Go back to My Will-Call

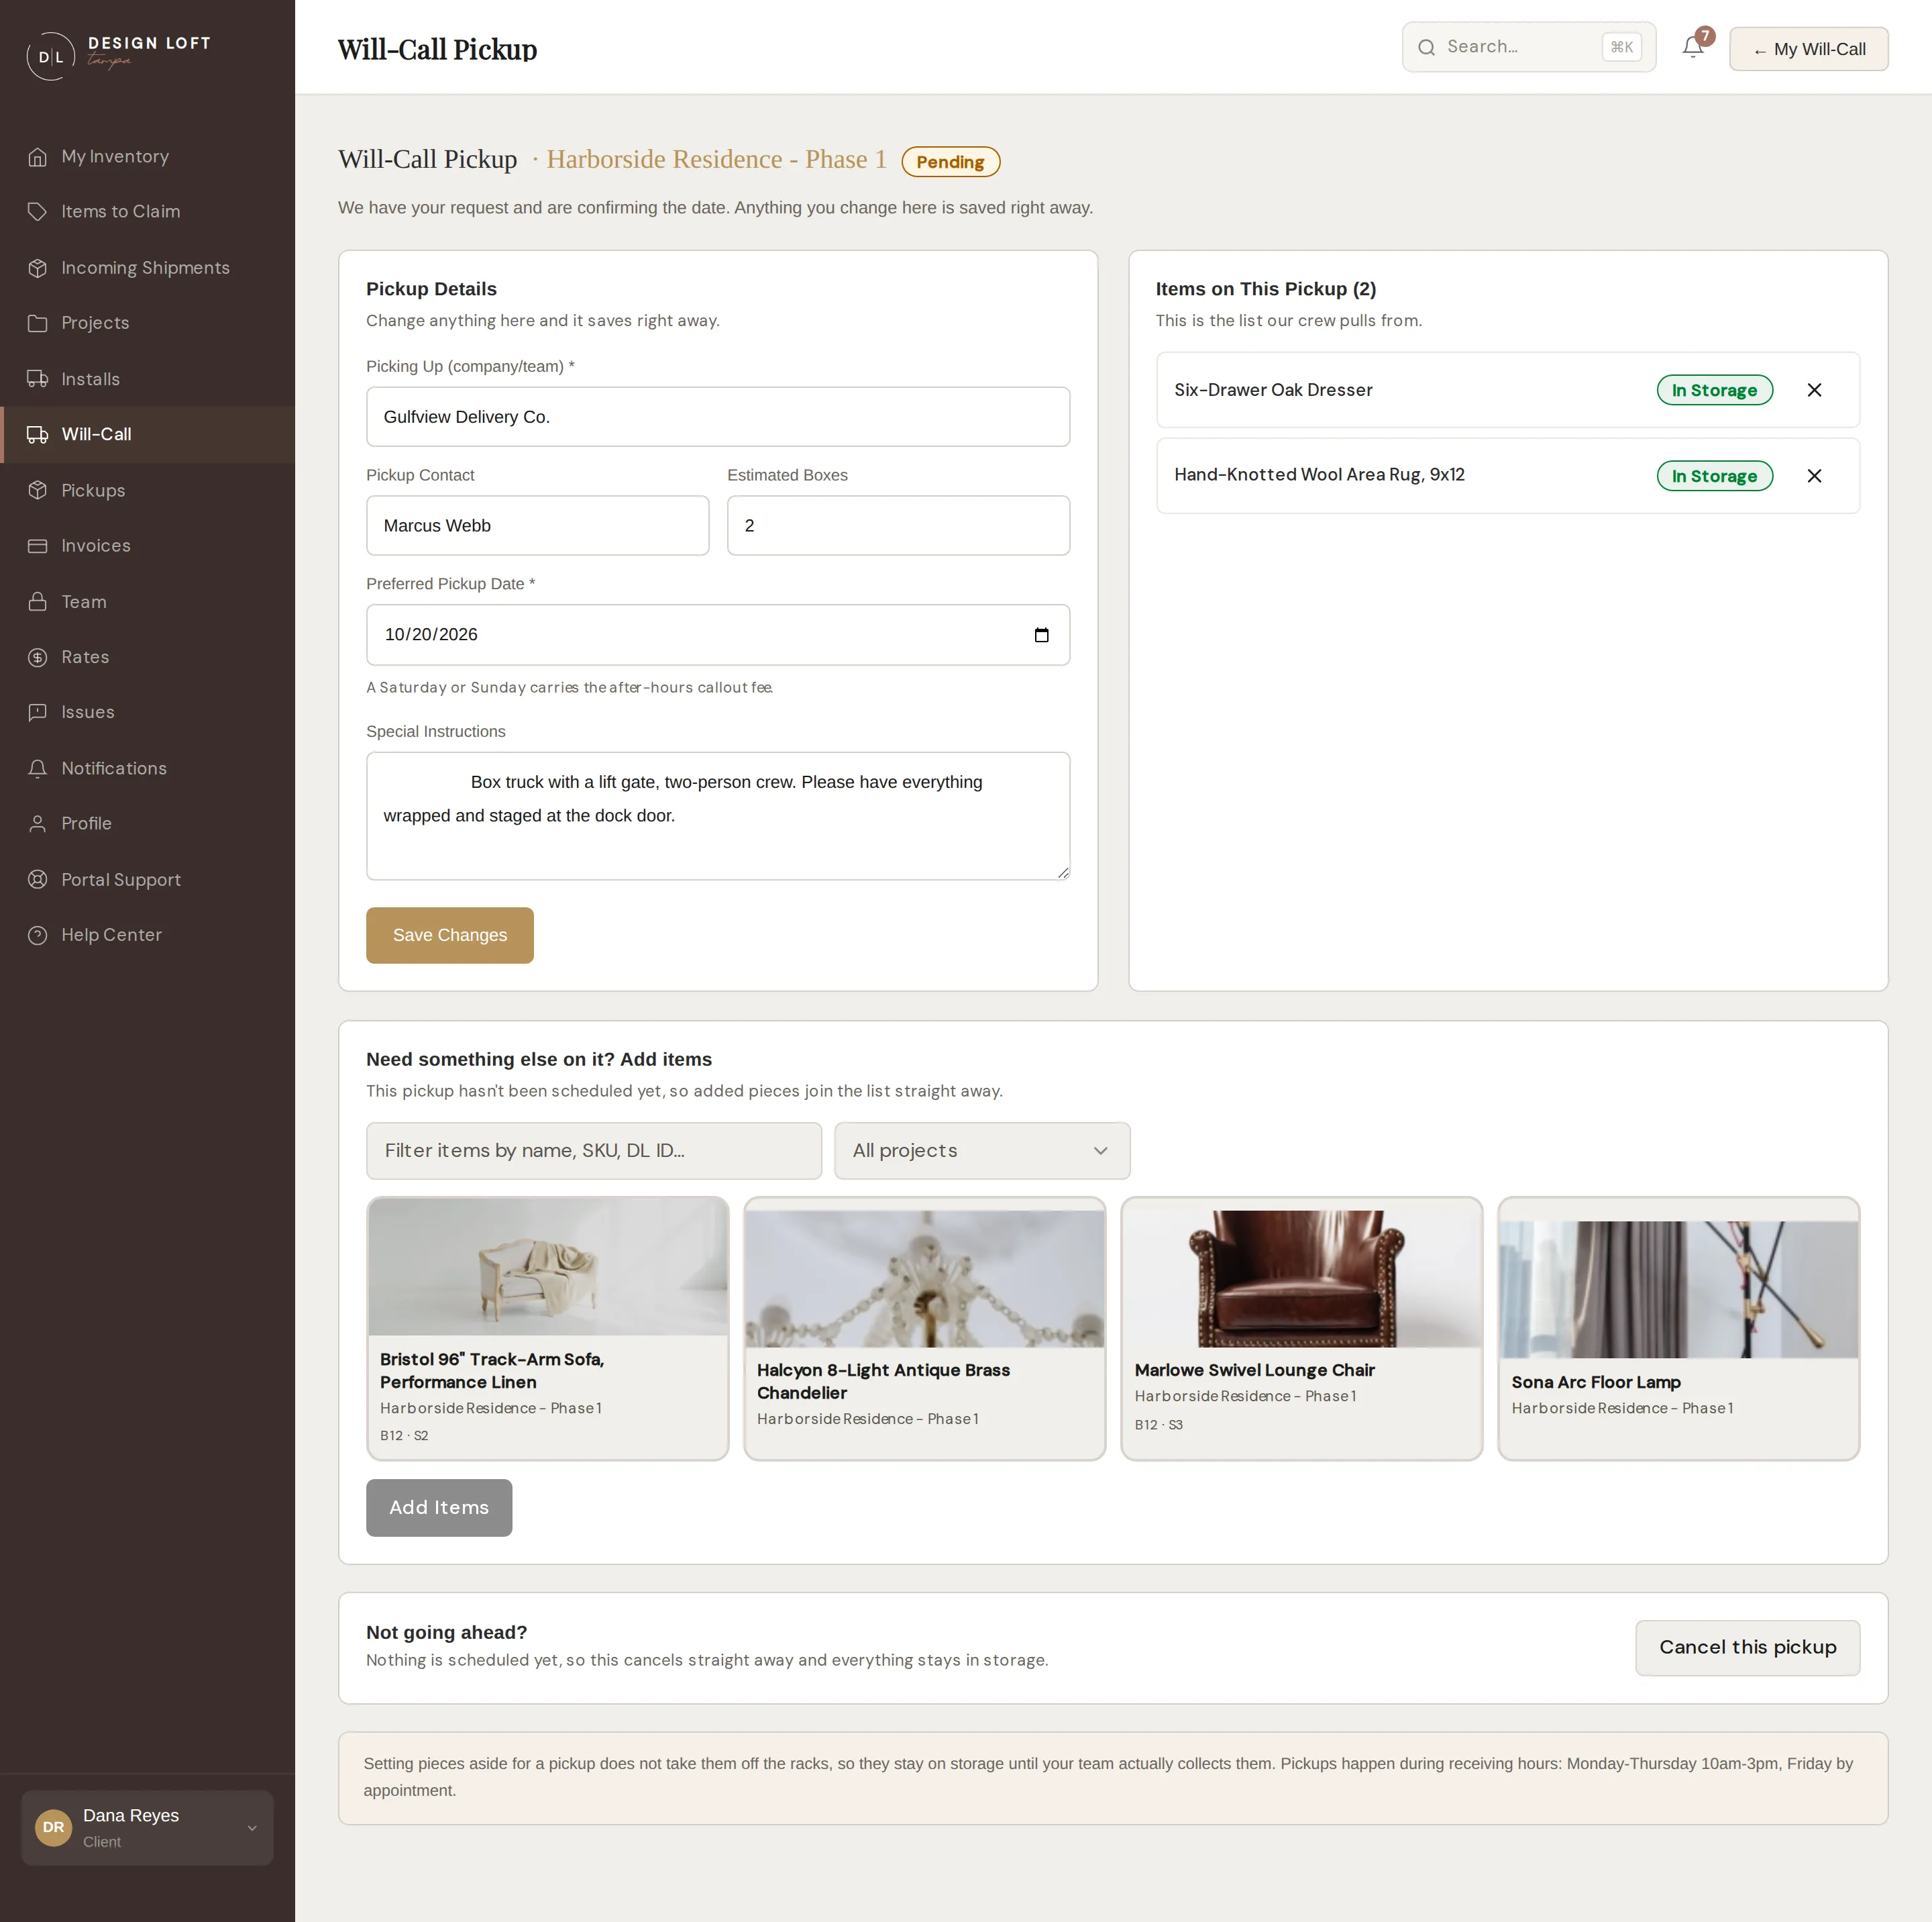[x=1808, y=49]
